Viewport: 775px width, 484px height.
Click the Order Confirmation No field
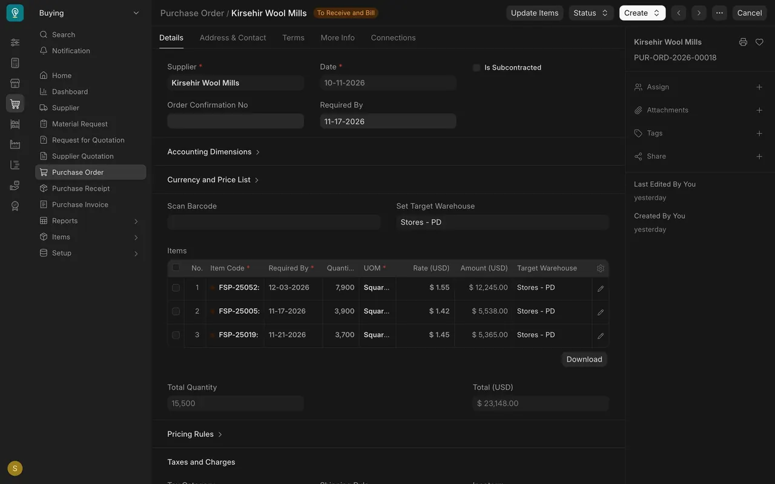click(x=236, y=121)
